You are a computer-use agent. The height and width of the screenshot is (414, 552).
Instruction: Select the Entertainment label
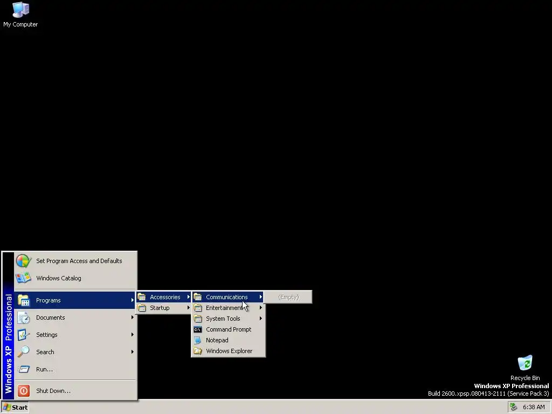pos(224,308)
